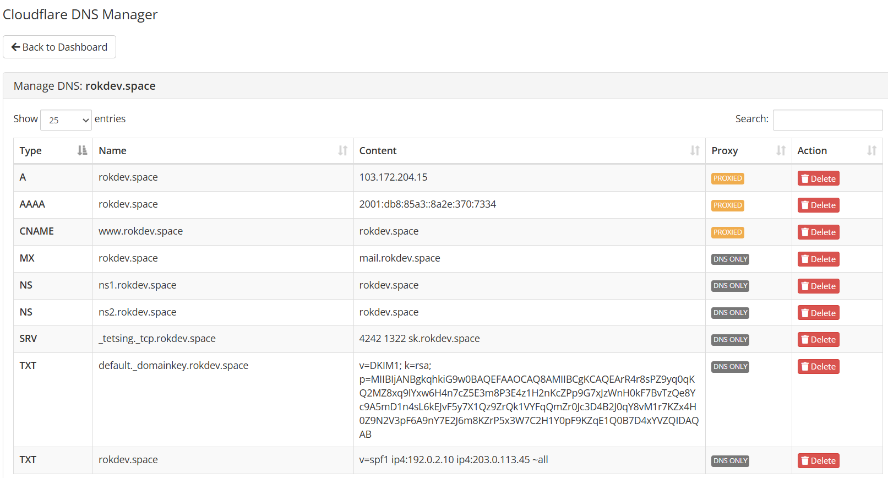Click the Content column header label
Viewport: 888px width, 478px height.
pyautogui.click(x=378, y=151)
